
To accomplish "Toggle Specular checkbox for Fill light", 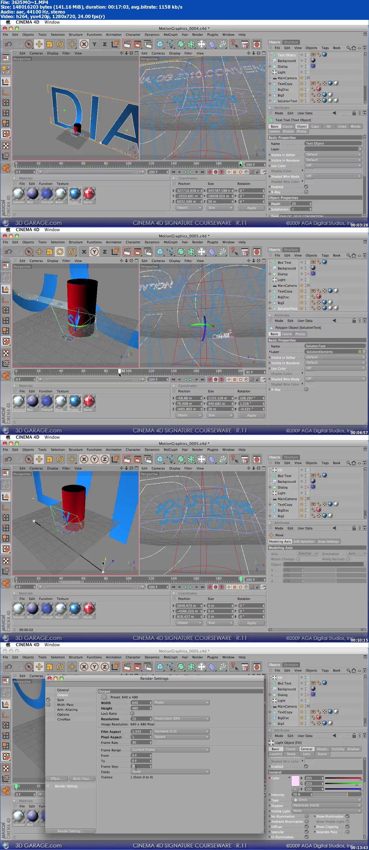I will click(x=307, y=832).
